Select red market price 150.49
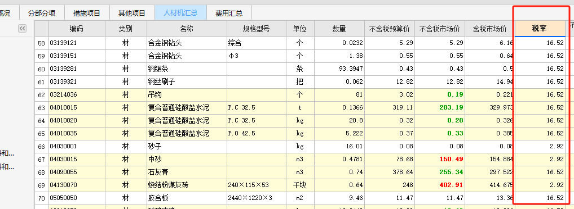574x209 pixels. click(440, 160)
